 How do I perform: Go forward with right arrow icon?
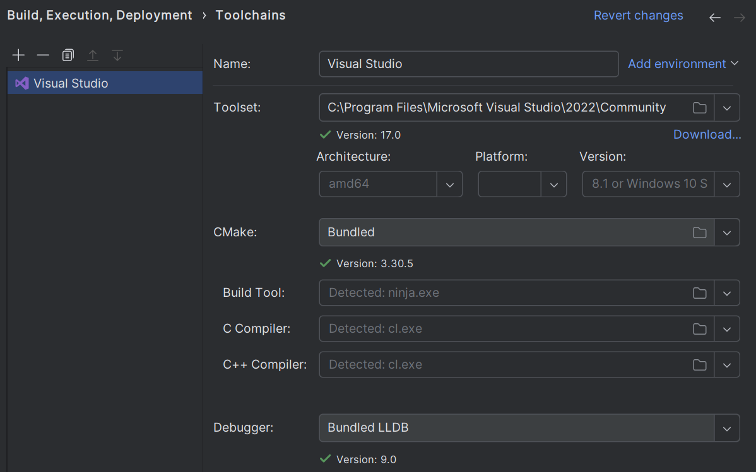(739, 18)
